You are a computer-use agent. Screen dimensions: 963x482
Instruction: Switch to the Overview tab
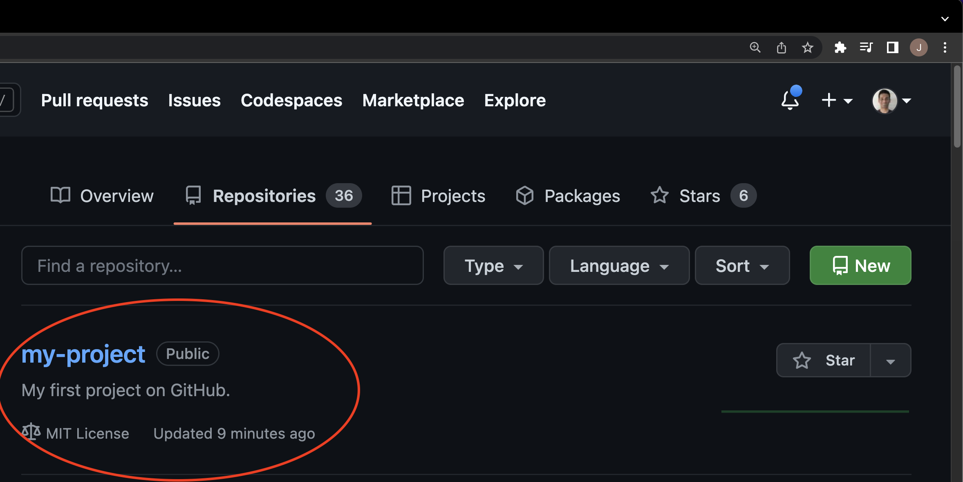click(x=102, y=196)
